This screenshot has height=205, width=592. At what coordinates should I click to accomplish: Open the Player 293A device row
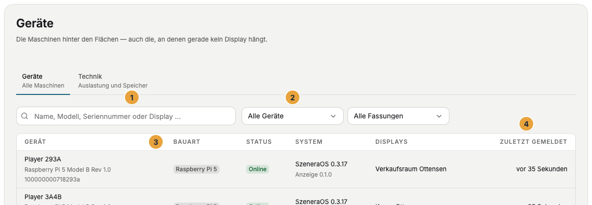(x=296, y=169)
